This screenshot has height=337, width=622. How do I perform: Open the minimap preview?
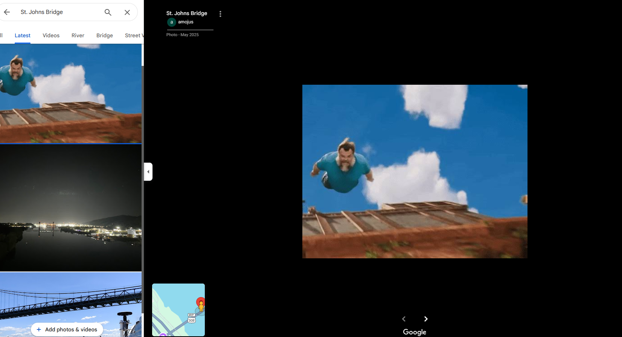178,310
